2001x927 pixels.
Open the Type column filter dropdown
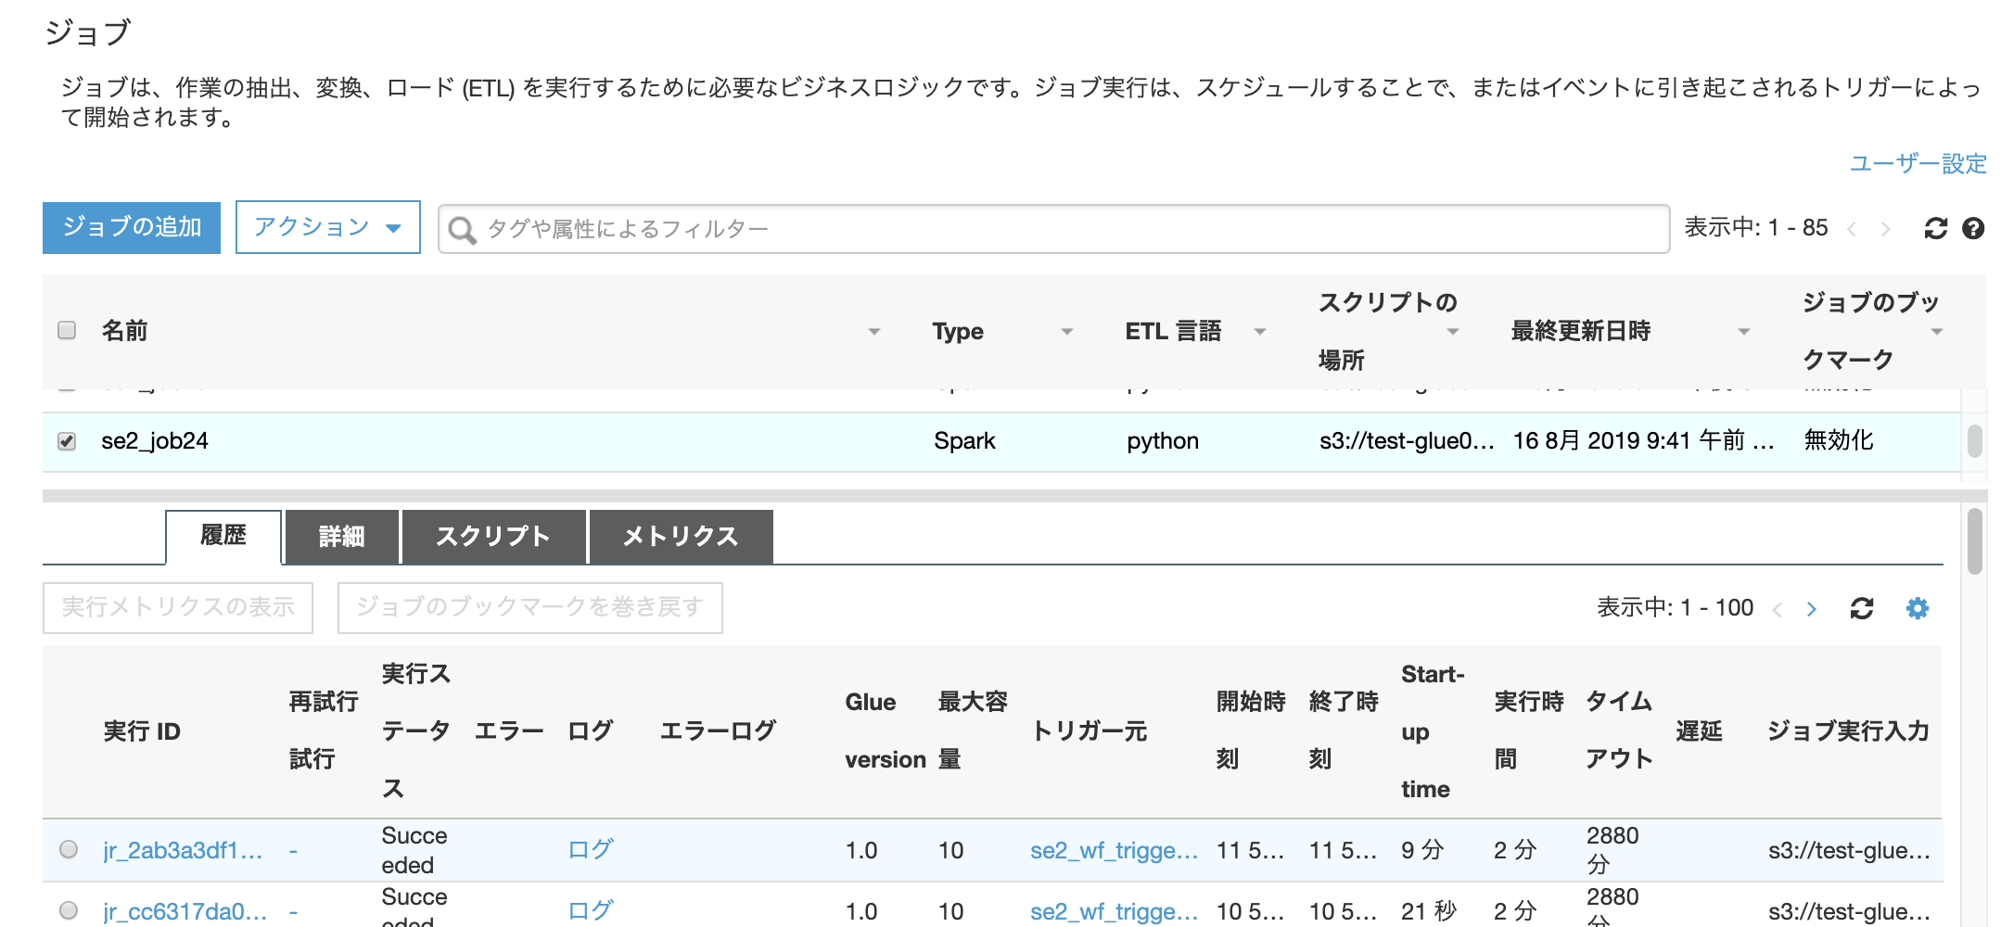point(1068,331)
